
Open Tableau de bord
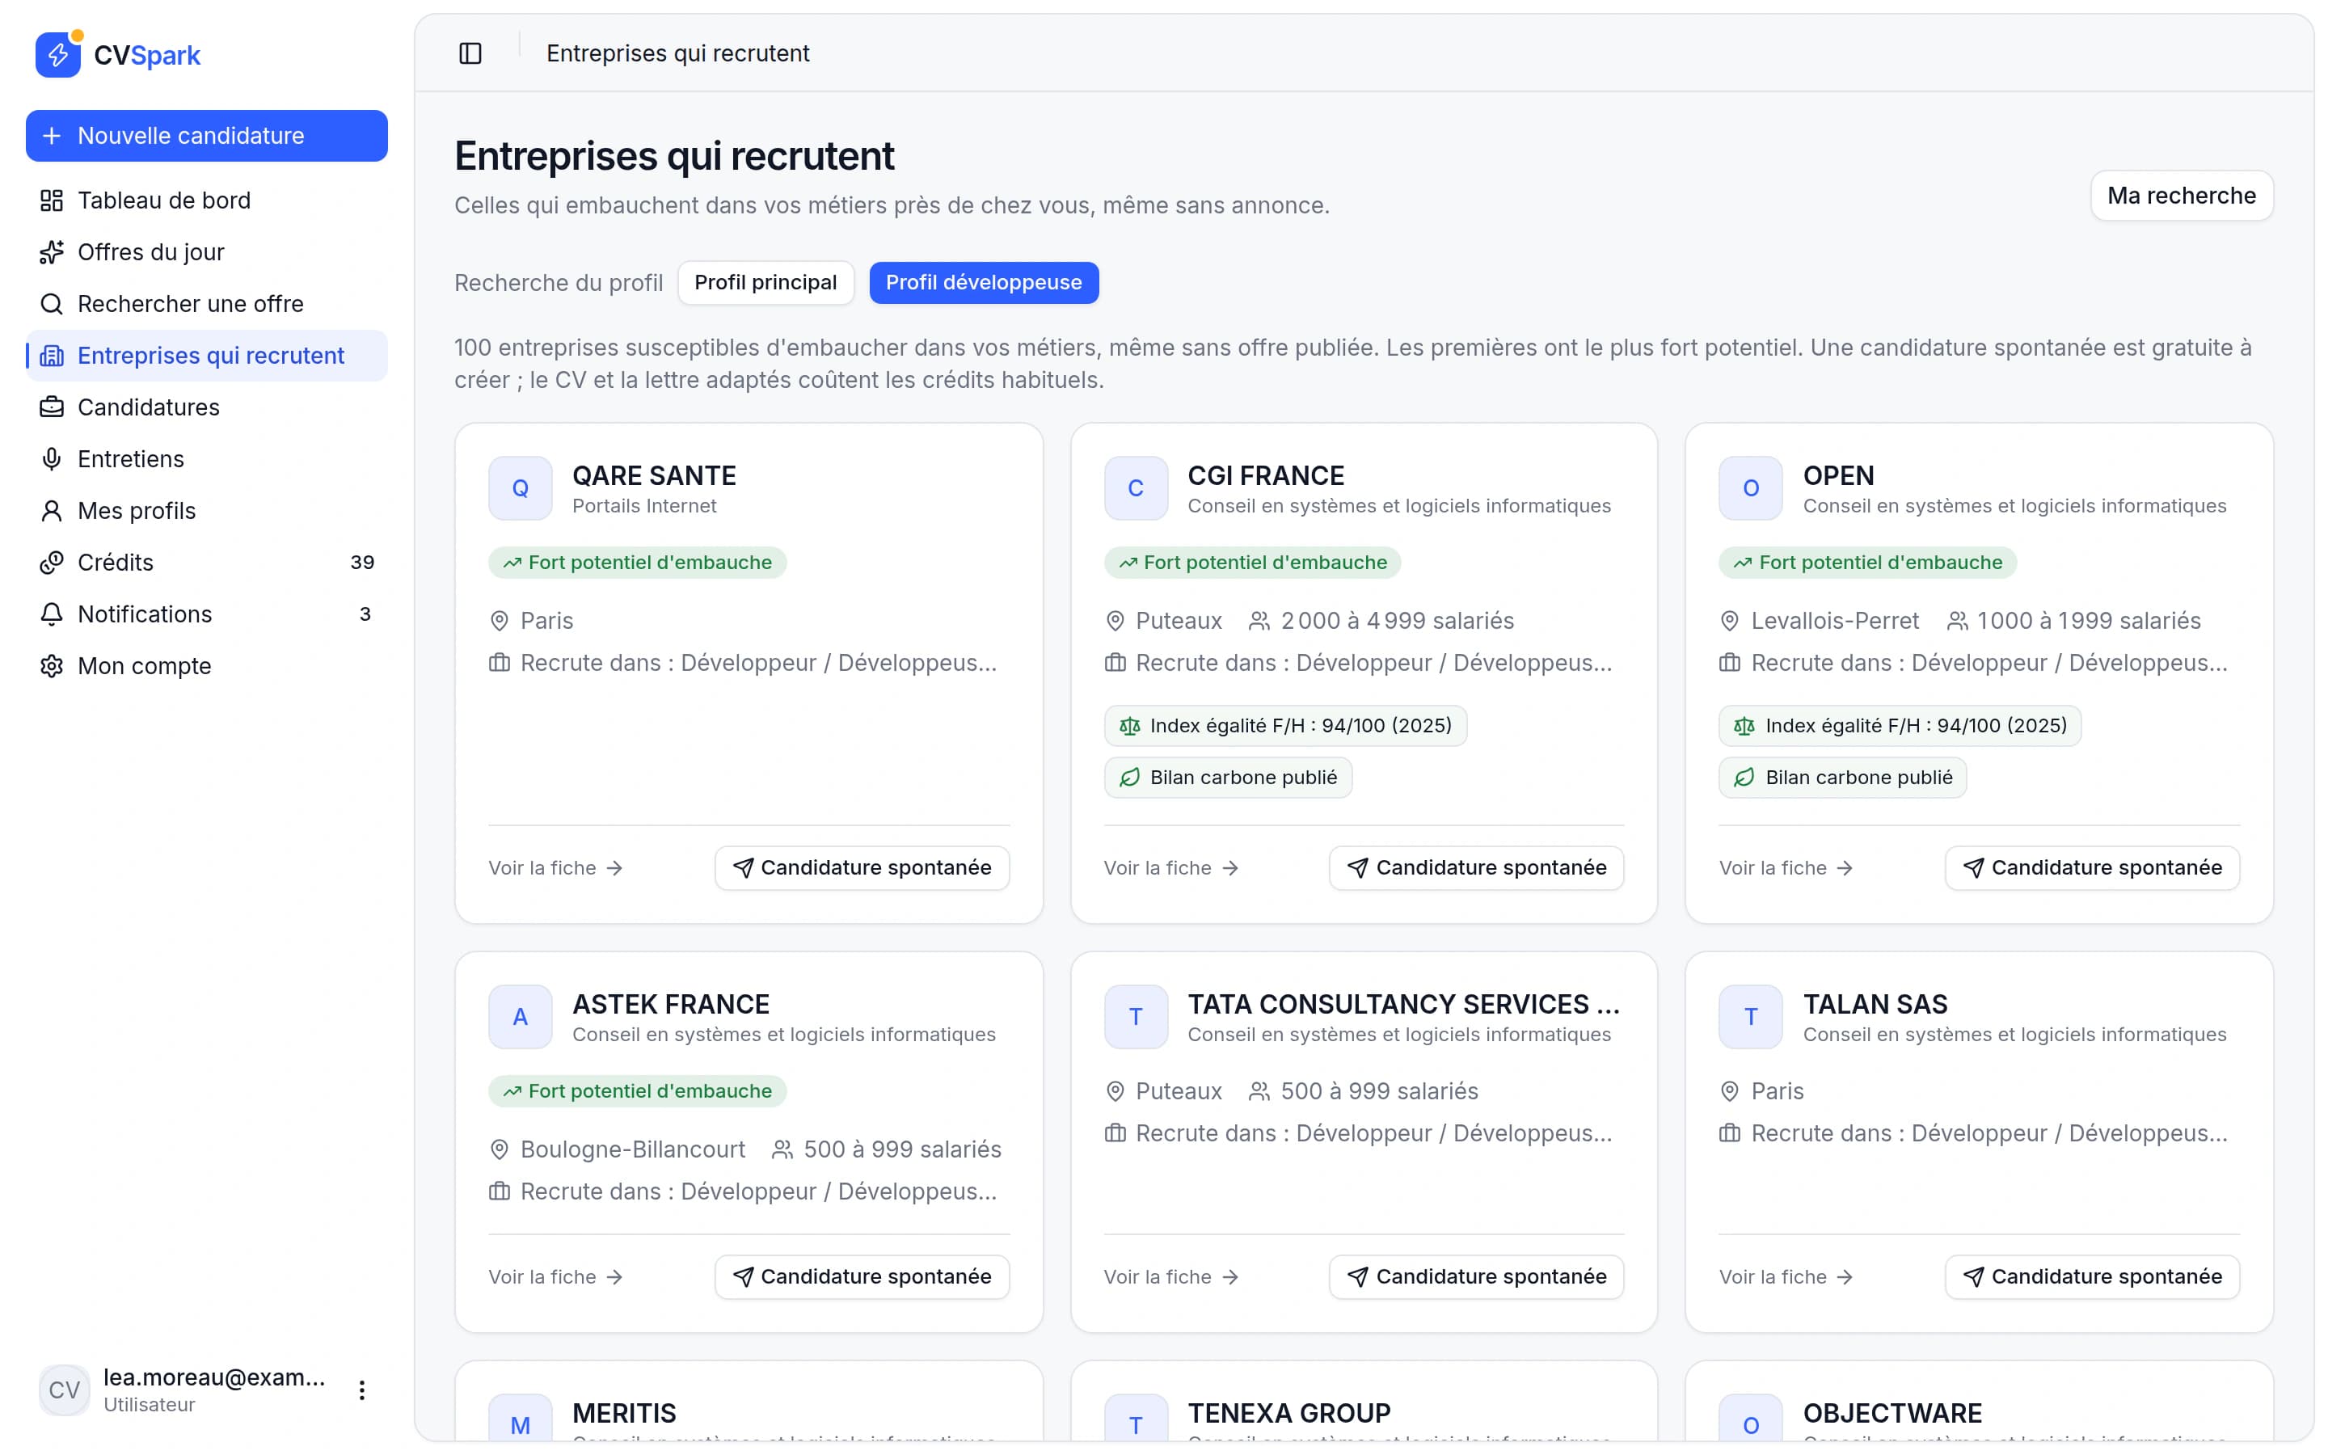click(x=207, y=200)
